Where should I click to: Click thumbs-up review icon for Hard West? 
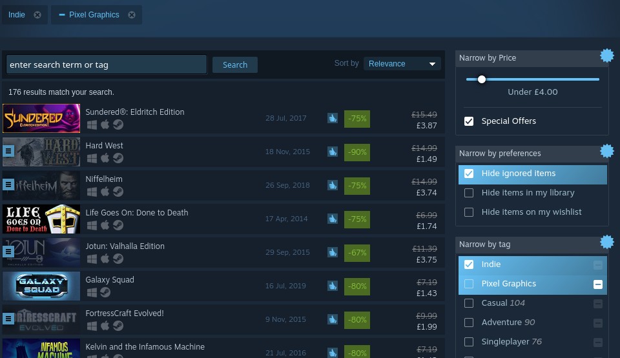(x=333, y=152)
